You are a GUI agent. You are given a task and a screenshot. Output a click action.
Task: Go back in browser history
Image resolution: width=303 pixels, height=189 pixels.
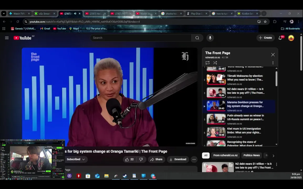4,22
